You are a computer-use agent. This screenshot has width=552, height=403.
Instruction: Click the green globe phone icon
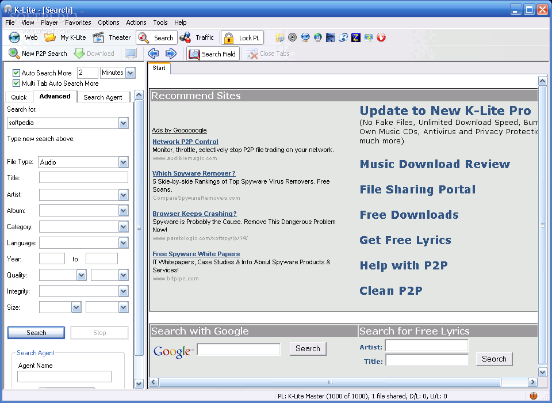pyautogui.click(x=318, y=37)
